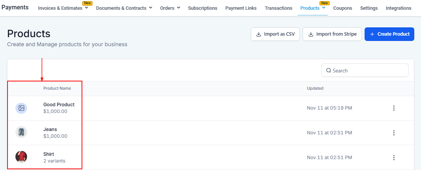The width and height of the screenshot is (421, 170).
Task: Click the magnifier icon in the search box
Action: pyautogui.click(x=329, y=71)
